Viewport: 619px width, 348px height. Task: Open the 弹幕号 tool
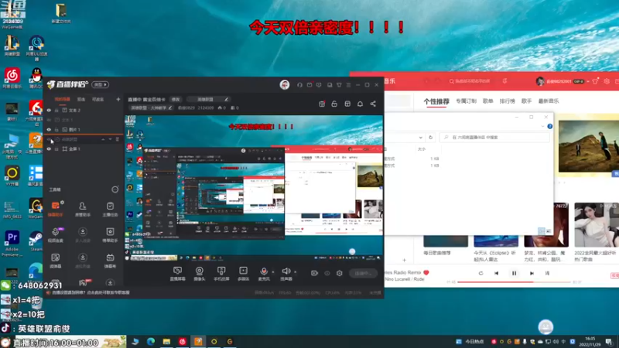coord(110,260)
